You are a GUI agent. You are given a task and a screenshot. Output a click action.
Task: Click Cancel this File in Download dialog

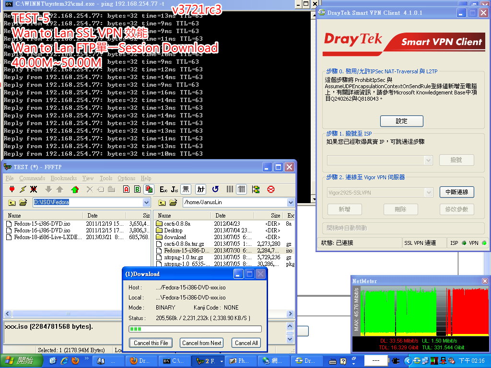click(x=151, y=343)
